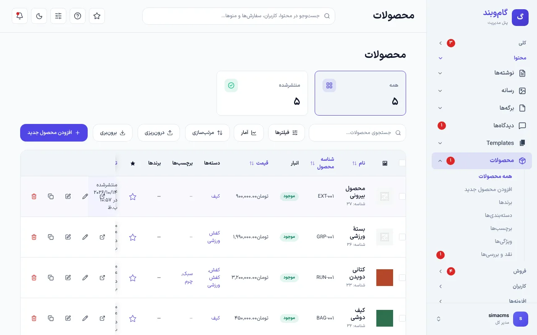Star the محصول بیرونی product as featured

[133, 196]
